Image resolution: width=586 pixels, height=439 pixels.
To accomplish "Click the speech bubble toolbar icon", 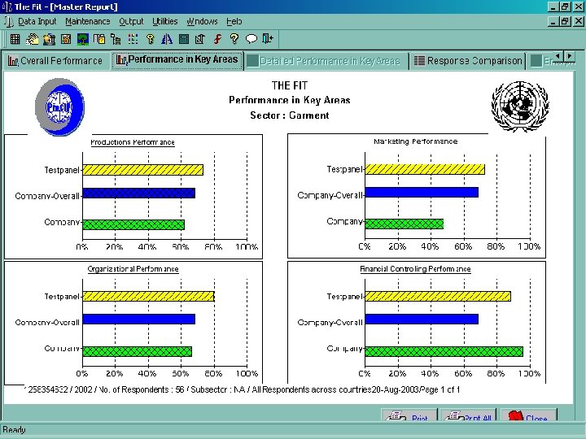I will pyautogui.click(x=251, y=39).
